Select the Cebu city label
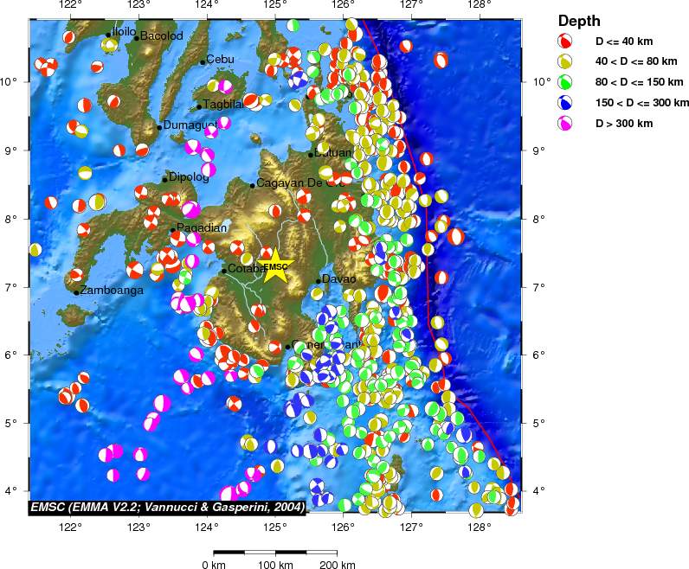This screenshot has height=569, width=689. pos(220,60)
